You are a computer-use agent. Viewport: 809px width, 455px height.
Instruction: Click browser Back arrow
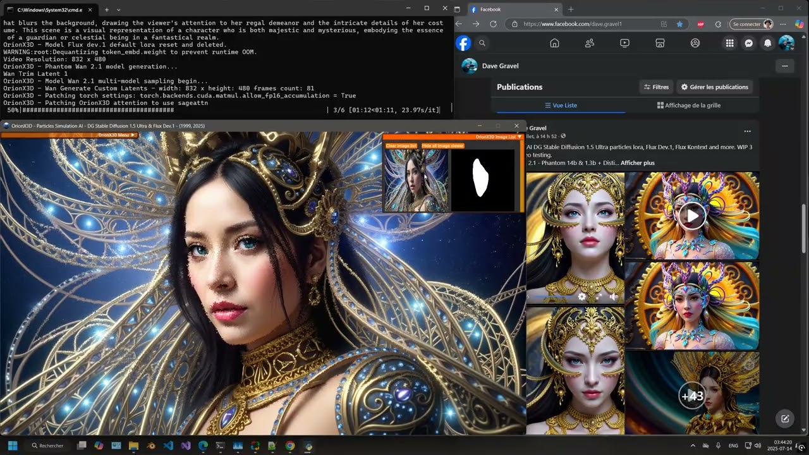pyautogui.click(x=459, y=24)
